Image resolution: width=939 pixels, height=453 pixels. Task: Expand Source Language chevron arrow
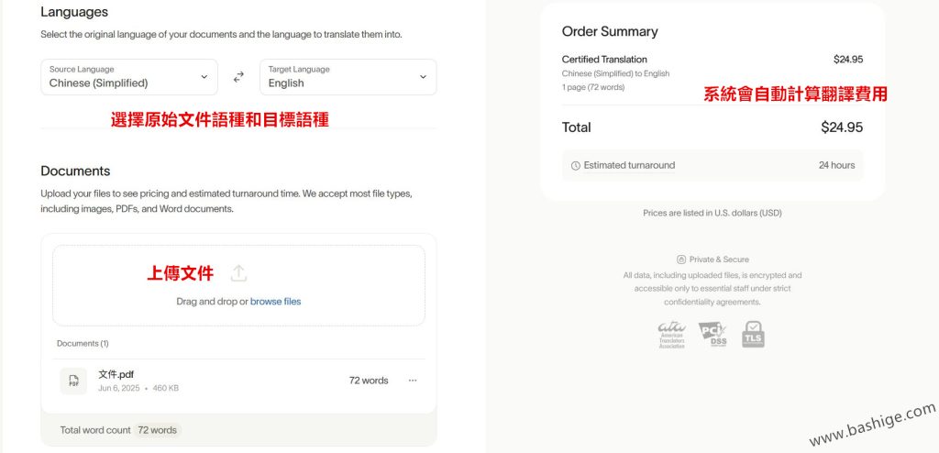pos(204,77)
